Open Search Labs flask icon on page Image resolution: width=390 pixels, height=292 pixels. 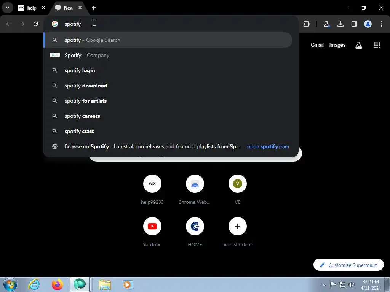(x=359, y=45)
